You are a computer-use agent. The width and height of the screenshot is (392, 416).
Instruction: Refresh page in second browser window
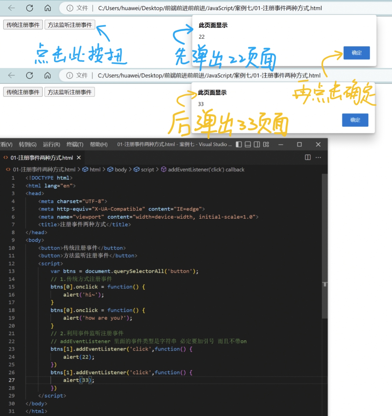(30, 75)
